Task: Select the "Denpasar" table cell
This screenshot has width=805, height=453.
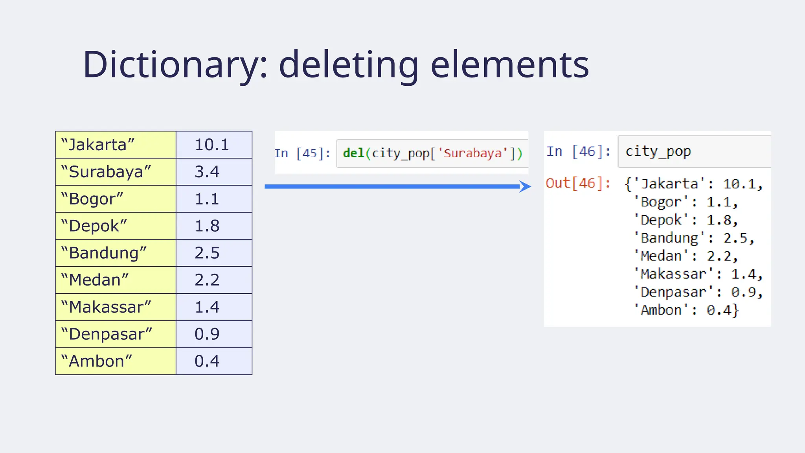Action: click(x=116, y=334)
